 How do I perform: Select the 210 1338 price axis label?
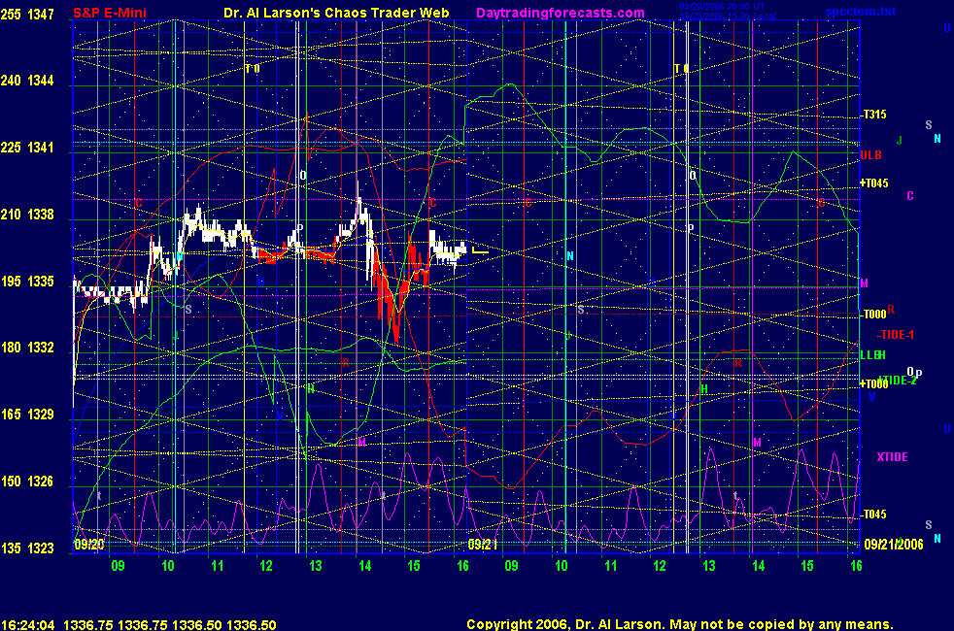[x=27, y=215]
